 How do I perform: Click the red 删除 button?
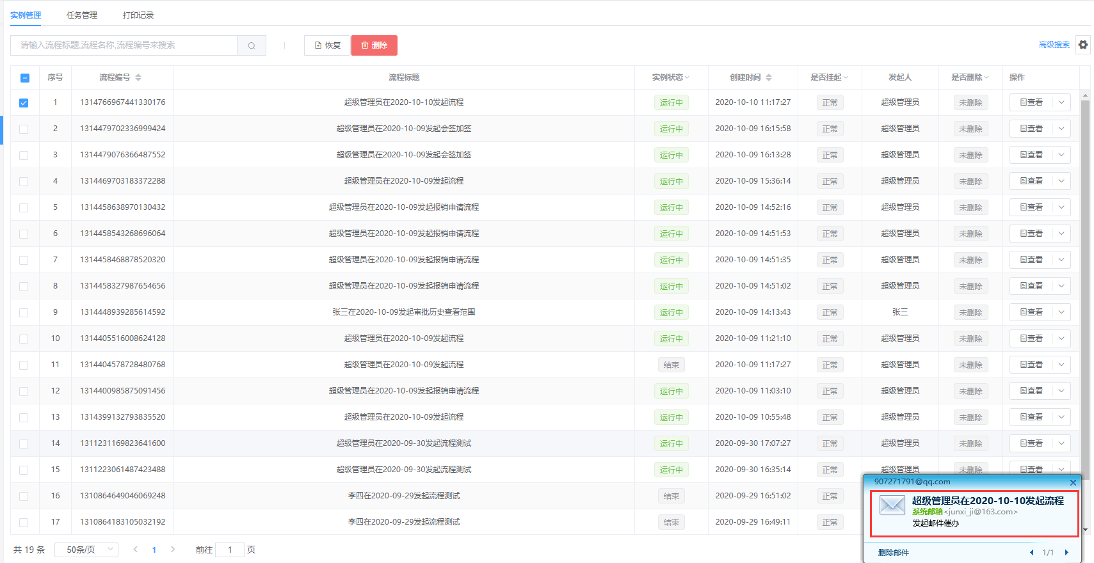374,45
